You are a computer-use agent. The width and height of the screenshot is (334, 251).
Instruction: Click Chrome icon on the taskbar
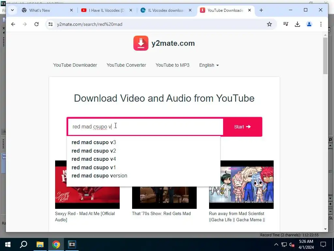56,244
